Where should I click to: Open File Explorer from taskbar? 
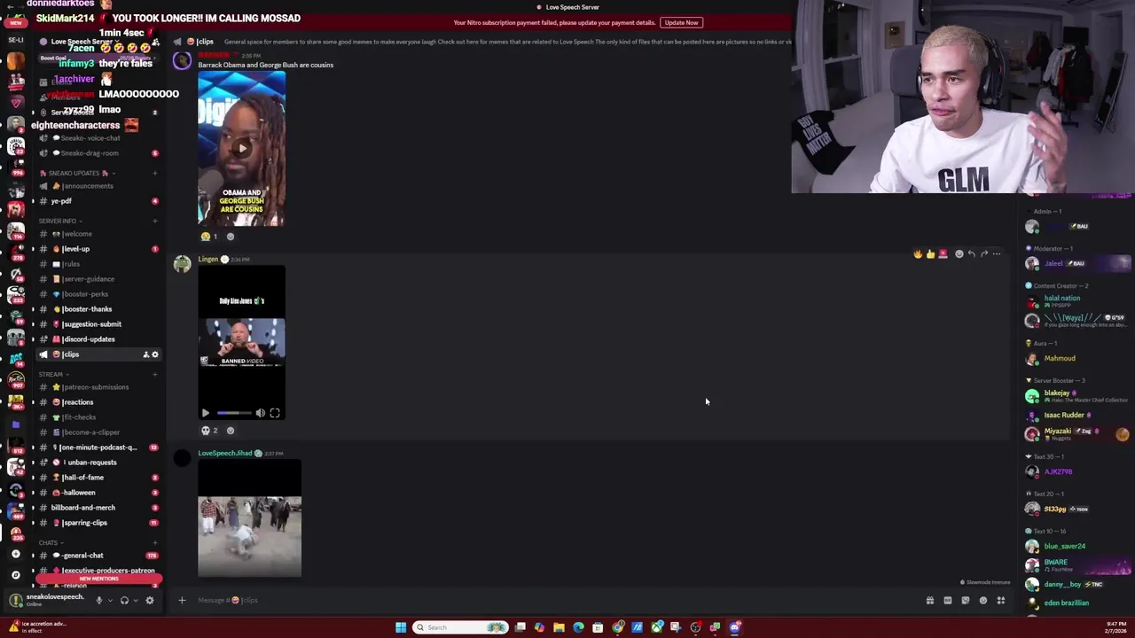(x=559, y=627)
